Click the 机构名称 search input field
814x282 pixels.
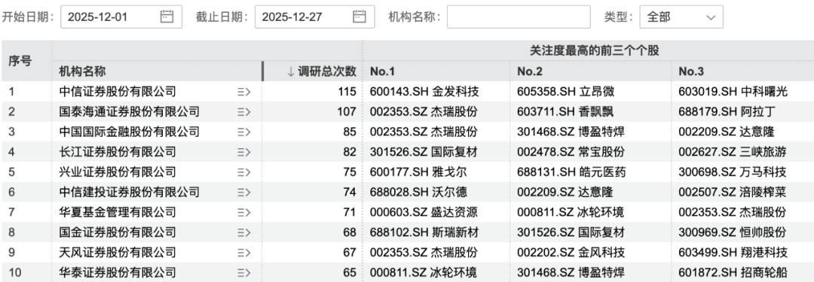(519, 17)
